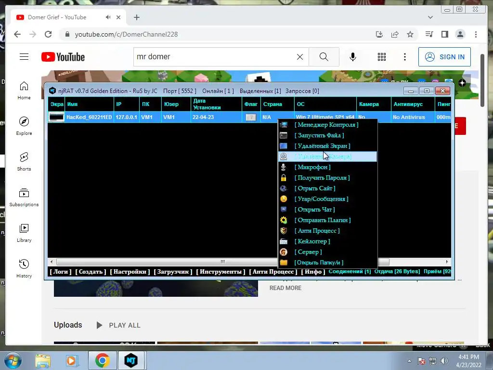This screenshot has height=370, width=493.
Task: Select [ Угар/Сообщения ] menu item
Action: 327,199
